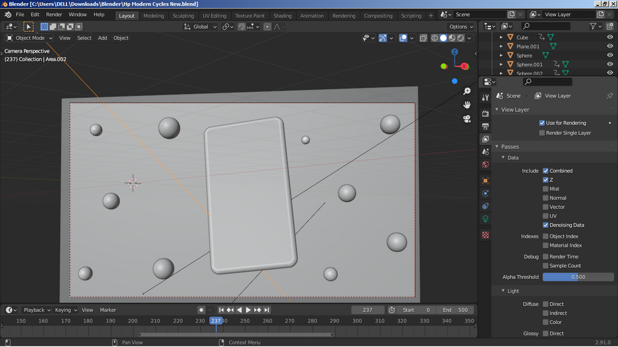Add a new workspace with plus button
The width and height of the screenshot is (618, 347).
point(430,16)
